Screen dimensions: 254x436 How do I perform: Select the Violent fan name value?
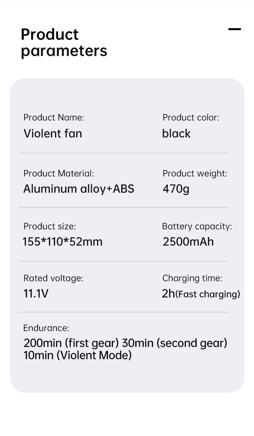tap(53, 134)
